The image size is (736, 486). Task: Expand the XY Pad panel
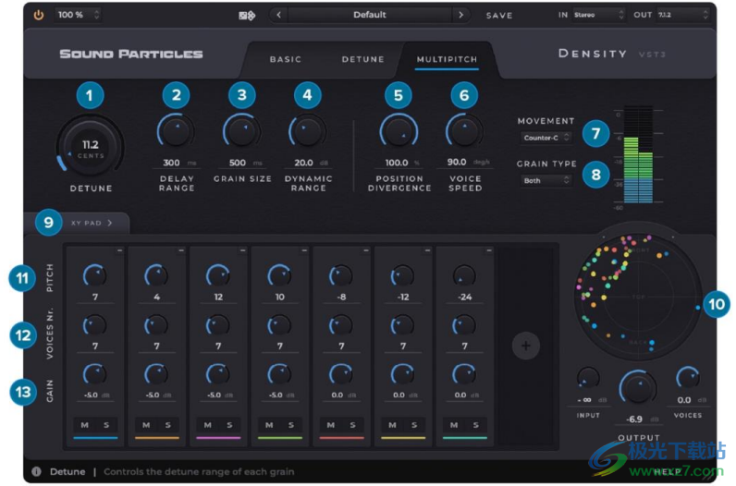[91, 223]
